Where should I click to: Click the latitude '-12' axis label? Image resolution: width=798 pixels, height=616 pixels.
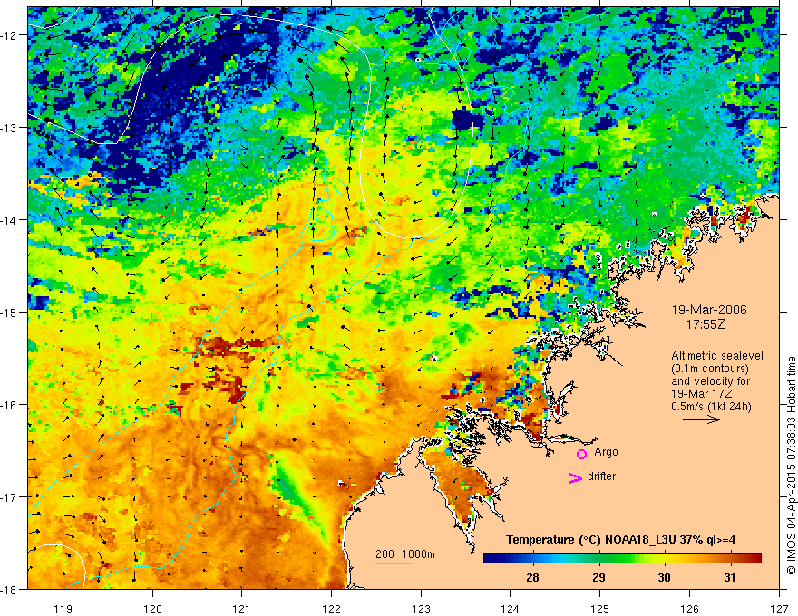(9, 35)
